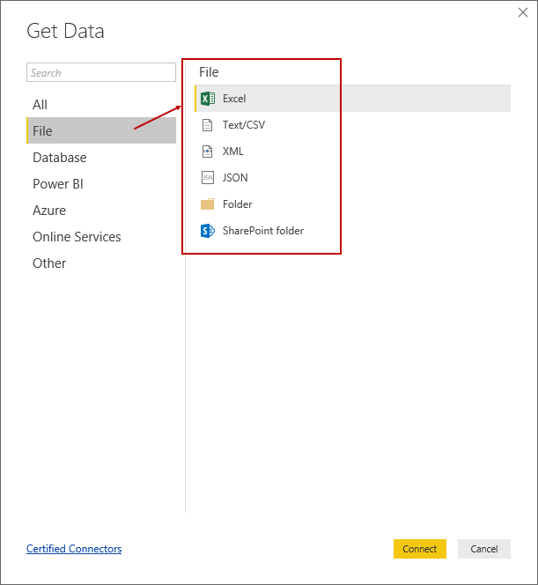Close the Get Data dialog
538x585 pixels.
[x=523, y=13]
